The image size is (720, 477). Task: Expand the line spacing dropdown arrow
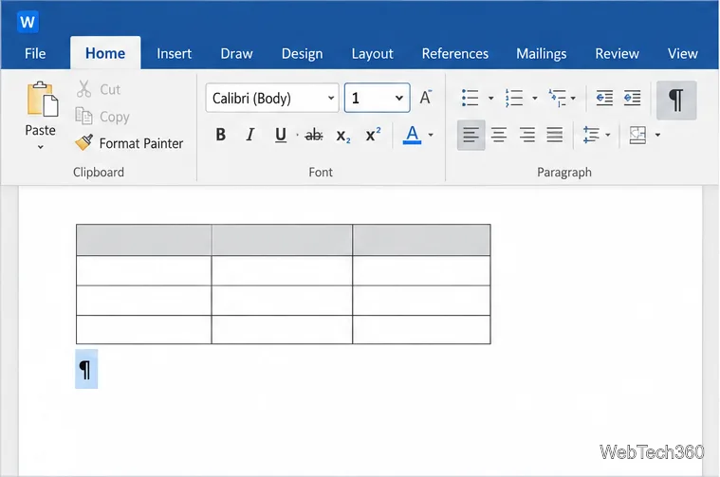pyautogui.click(x=608, y=135)
